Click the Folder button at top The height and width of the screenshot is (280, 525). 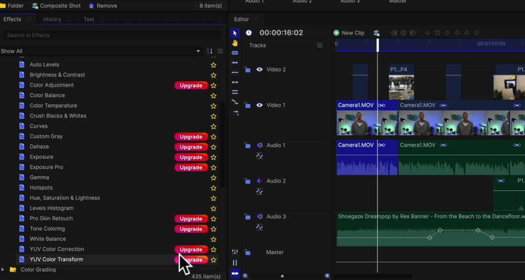tap(12, 6)
